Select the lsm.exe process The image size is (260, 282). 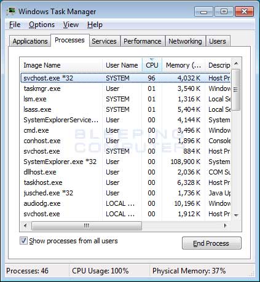pyautogui.click(x=125, y=99)
